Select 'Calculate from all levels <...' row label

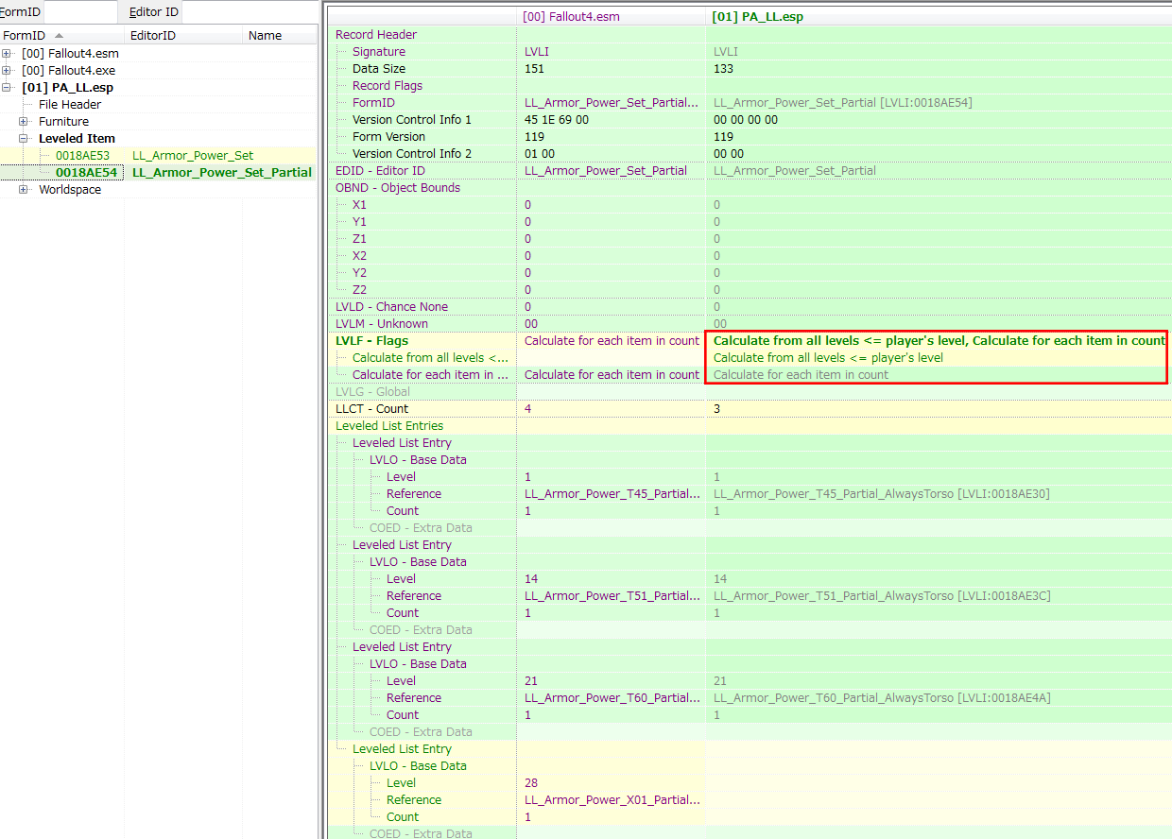tap(430, 357)
